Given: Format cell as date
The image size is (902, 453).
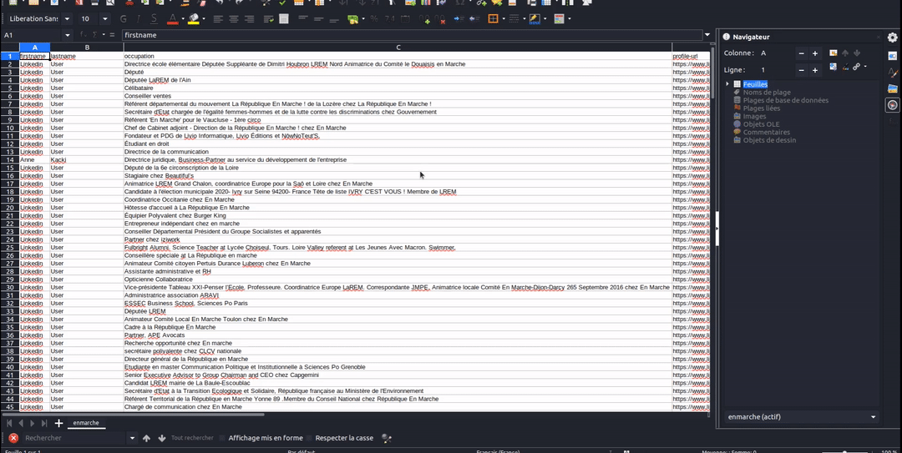Looking at the screenshot, I should (405, 19).
